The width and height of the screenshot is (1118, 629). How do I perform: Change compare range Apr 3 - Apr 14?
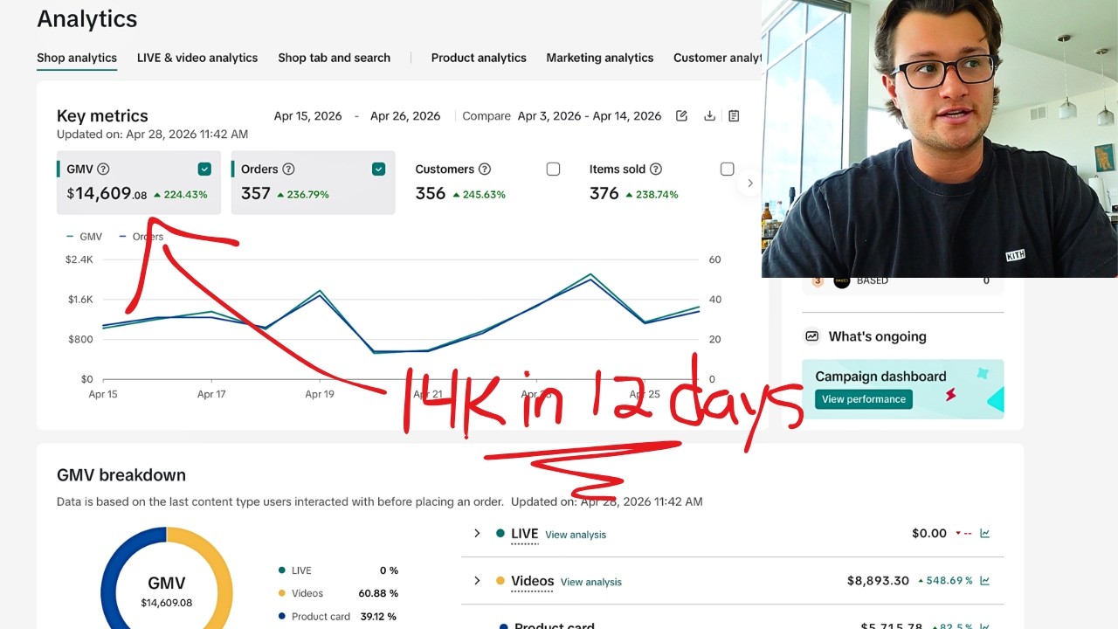[590, 116]
